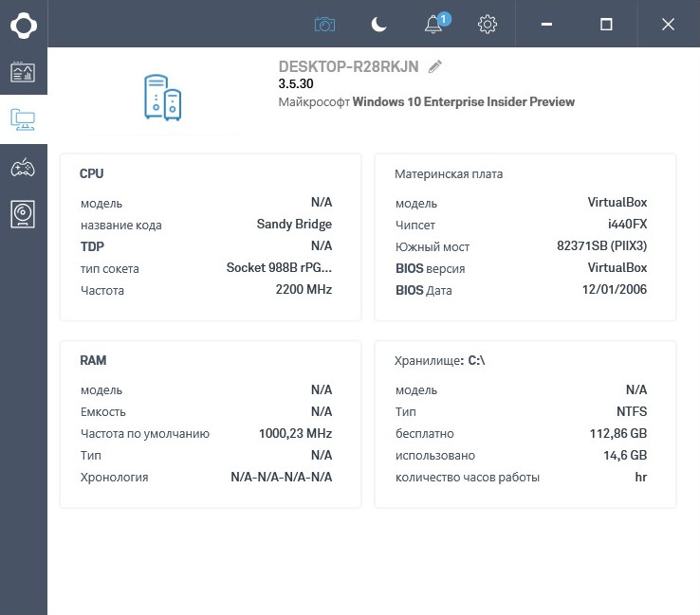Click the DESKTOP-R28RKJN computer name
700x615 pixels.
(x=349, y=67)
